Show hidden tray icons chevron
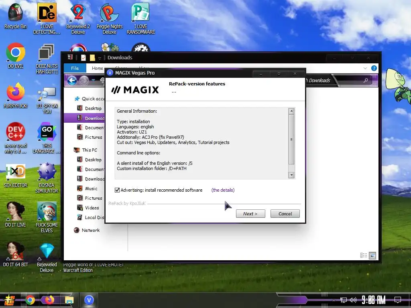This screenshot has width=411, height=308. click(x=334, y=300)
